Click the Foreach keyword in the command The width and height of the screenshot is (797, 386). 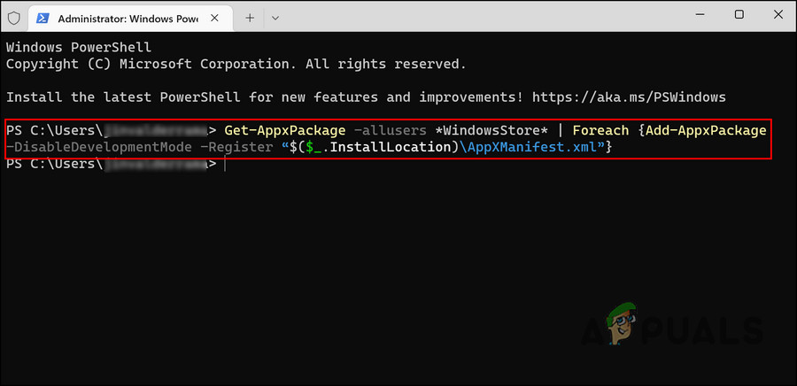pyautogui.click(x=602, y=130)
